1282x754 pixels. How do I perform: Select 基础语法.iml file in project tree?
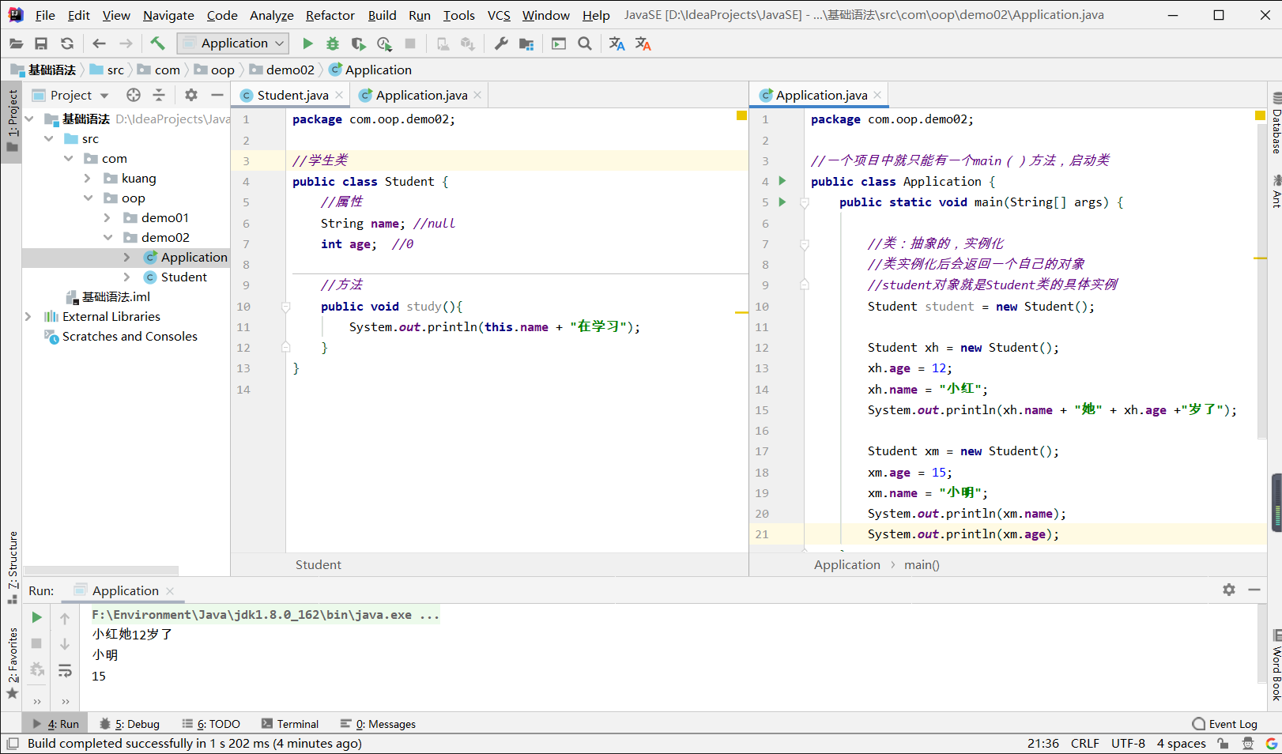pos(115,296)
